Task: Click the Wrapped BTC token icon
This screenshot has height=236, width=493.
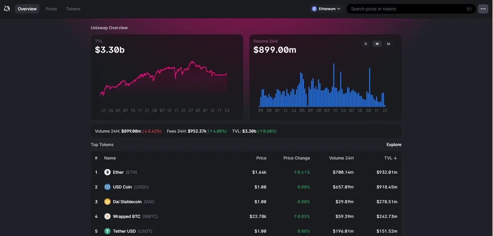Action: click(x=107, y=217)
